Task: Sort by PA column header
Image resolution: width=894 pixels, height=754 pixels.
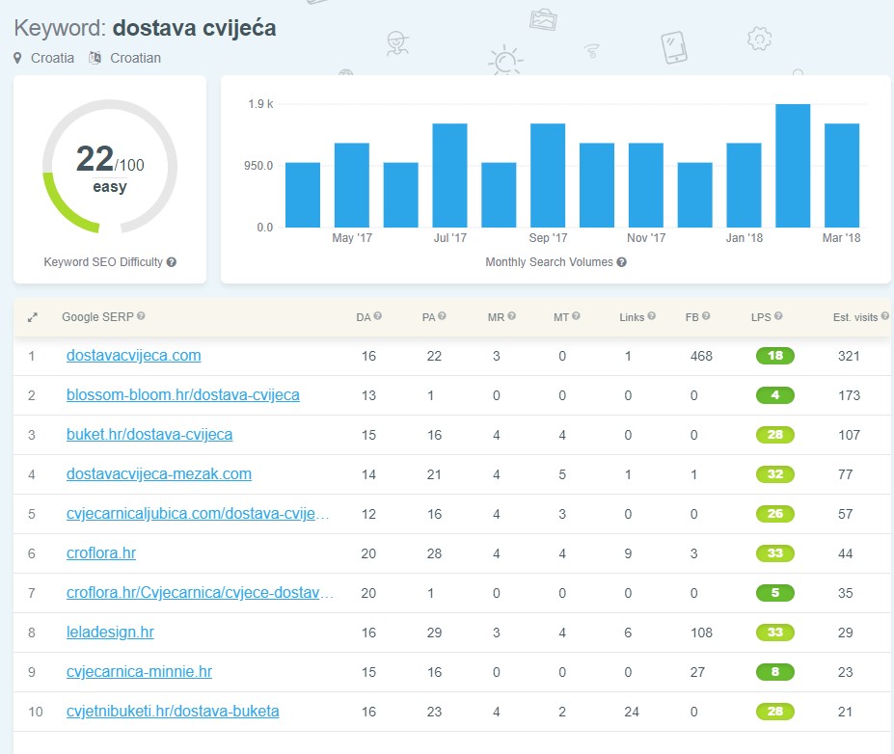Action: pos(428,317)
